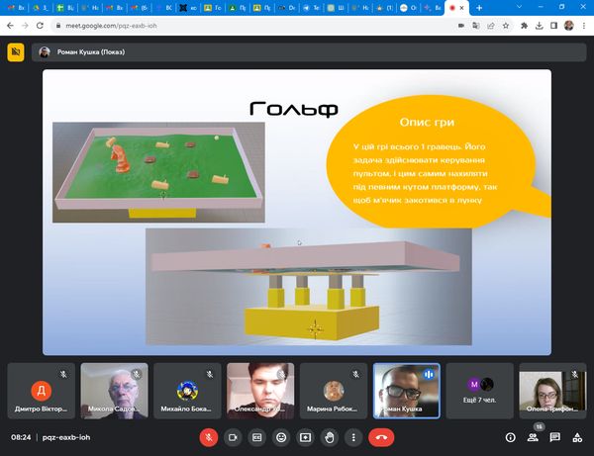Open the meeting details info icon
Screen dimensions: 594x456
[511, 436]
